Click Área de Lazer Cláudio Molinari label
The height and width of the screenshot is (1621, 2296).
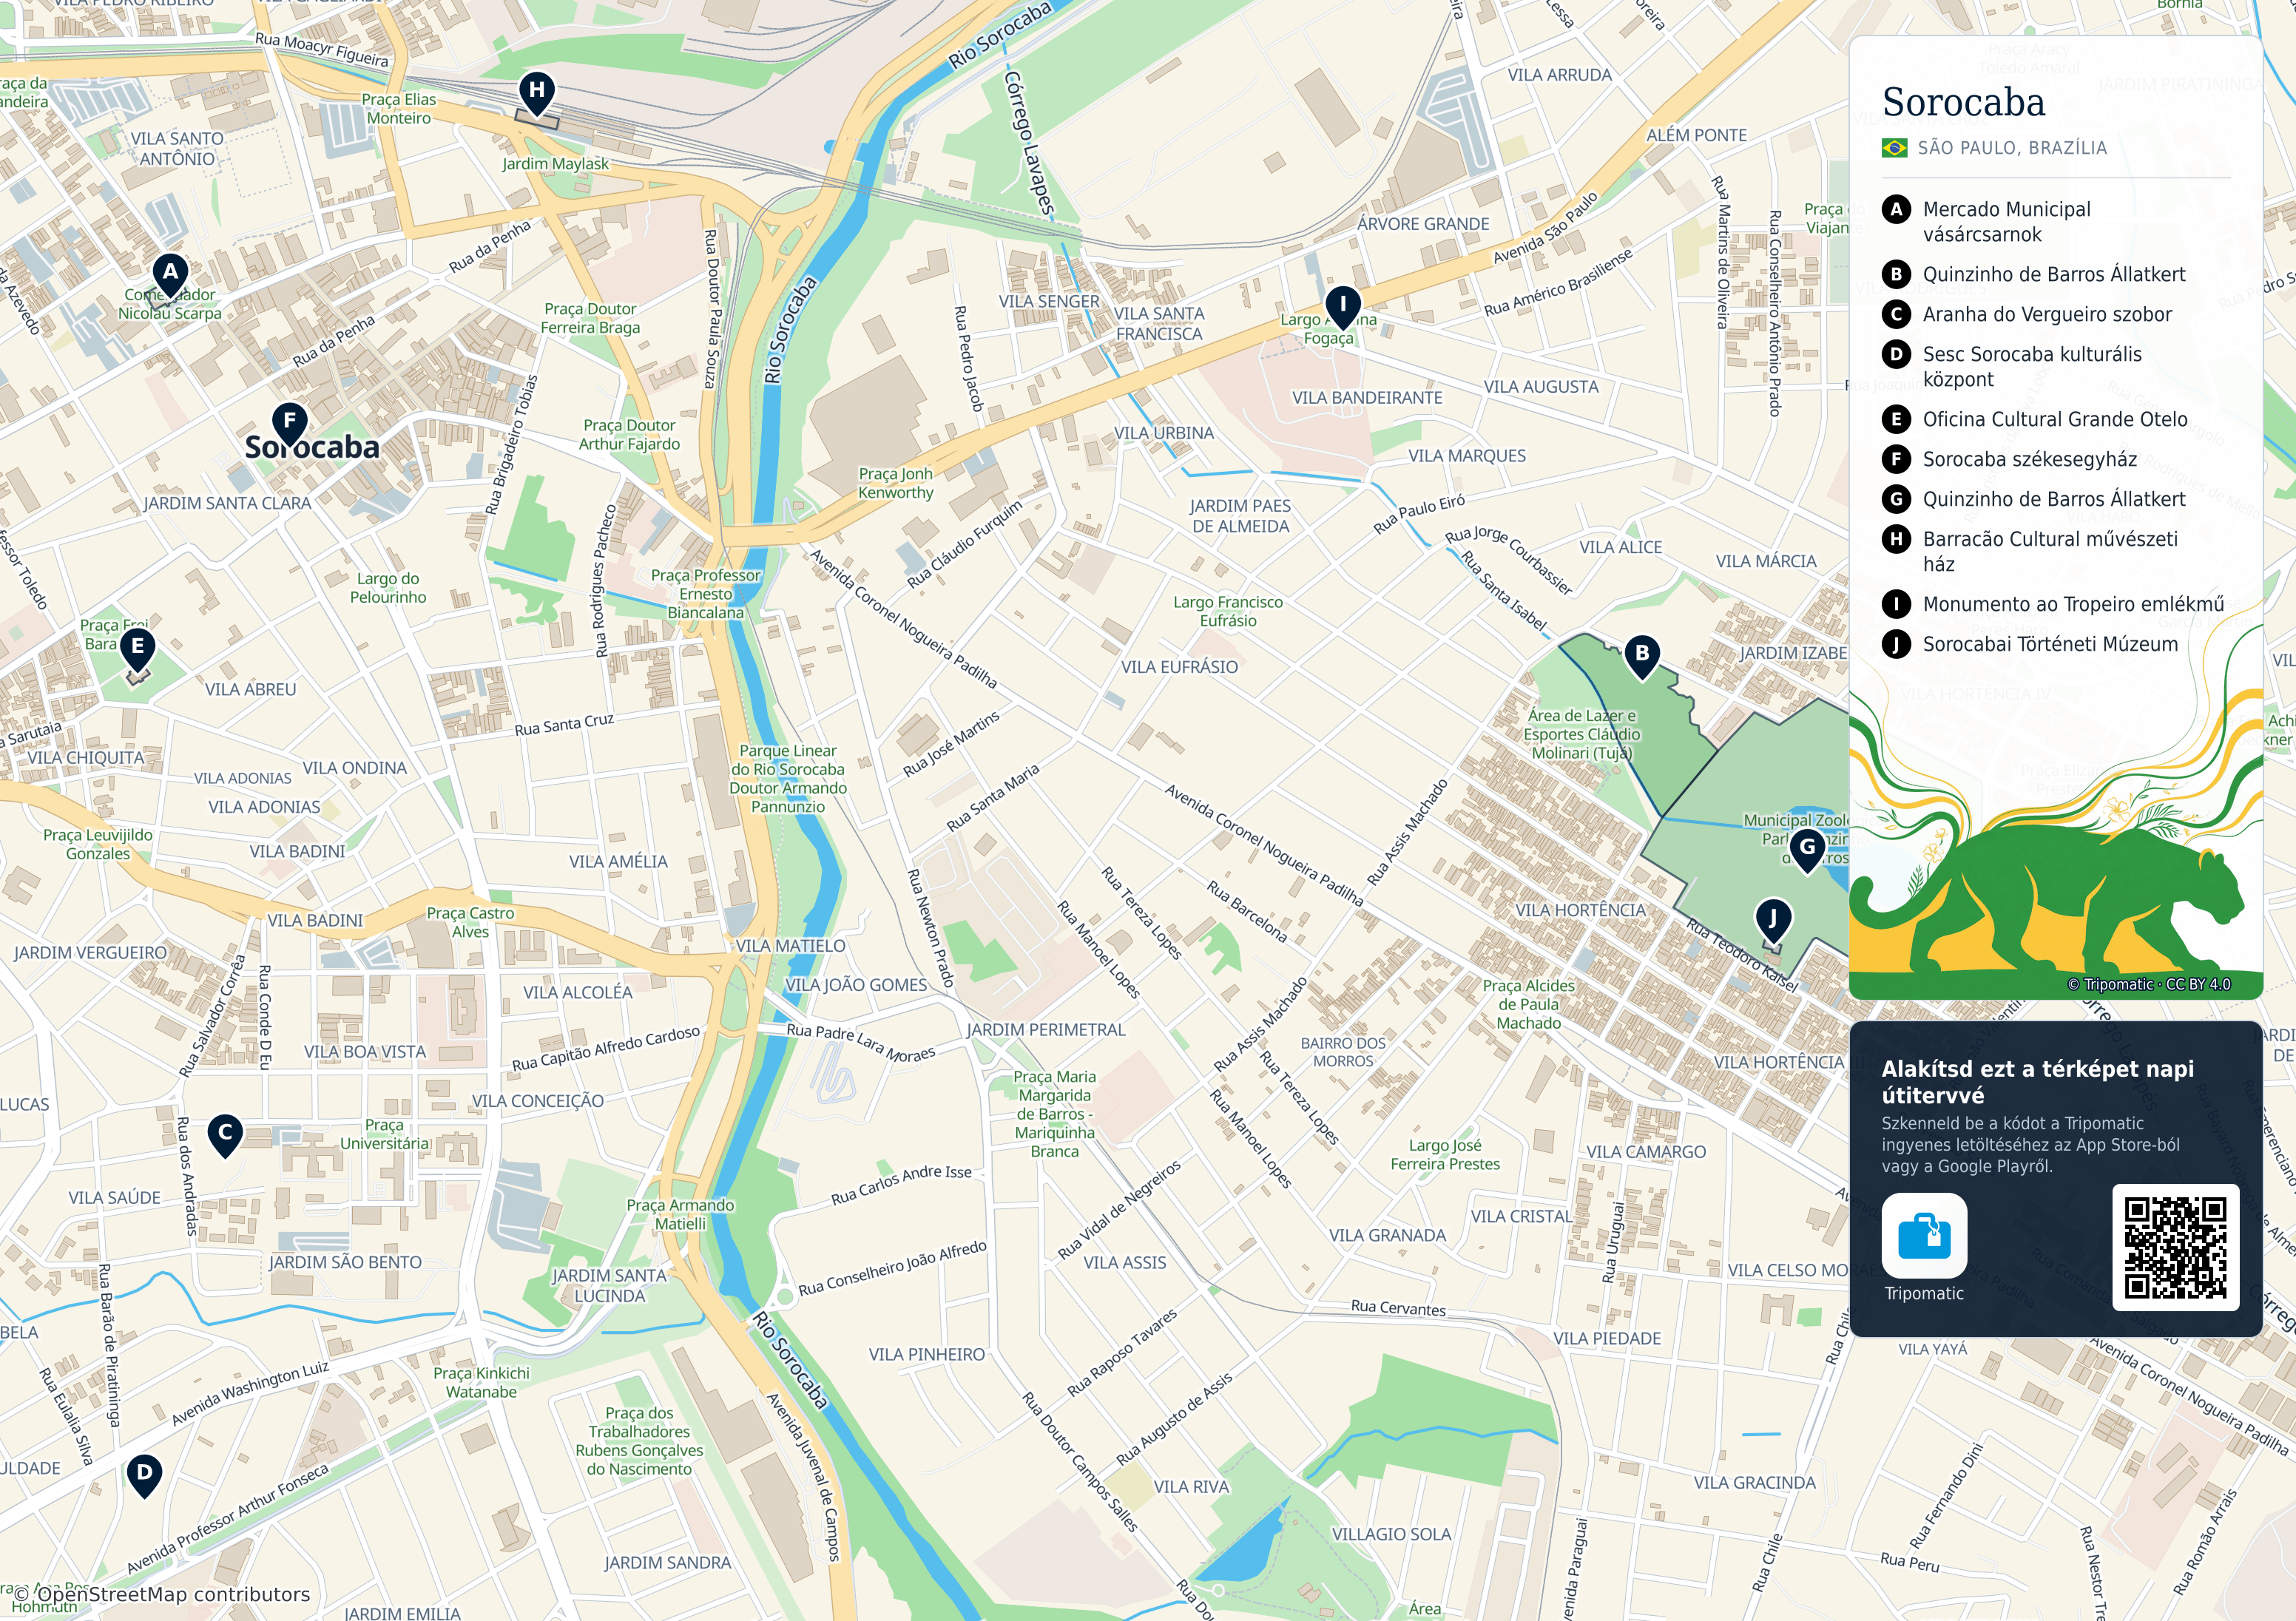(x=1582, y=735)
